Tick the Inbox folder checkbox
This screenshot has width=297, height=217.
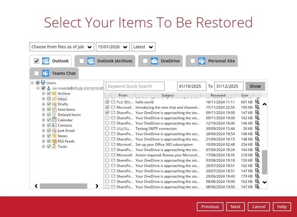pyautogui.click(x=49, y=99)
